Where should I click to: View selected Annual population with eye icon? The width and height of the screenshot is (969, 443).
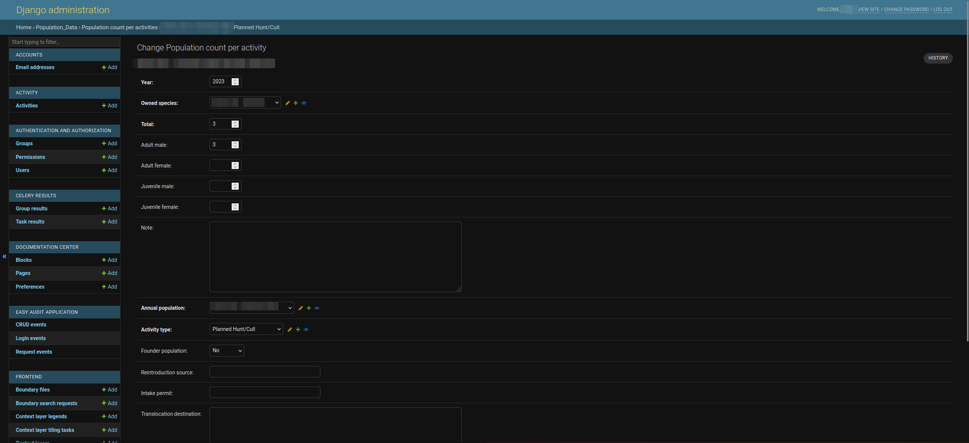317,308
